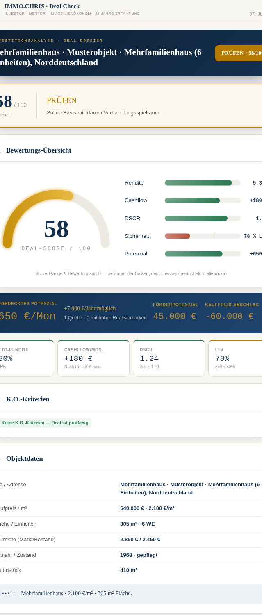Click the K.O.-Kriterien section heading
262x615 pixels.
pyautogui.click(x=28, y=399)
